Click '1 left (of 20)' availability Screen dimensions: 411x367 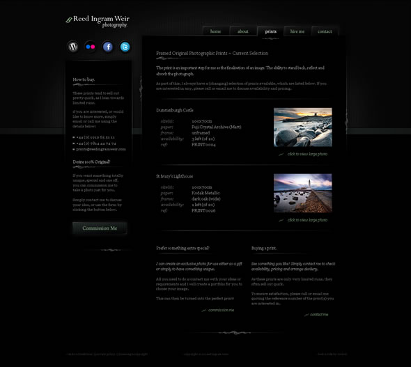coord(203,205)
